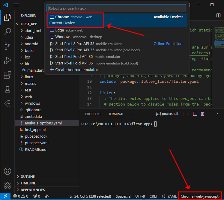This screenshot has height=200, width=224.
Task: Open the Manage gear icon
Action: coord(7,186)
